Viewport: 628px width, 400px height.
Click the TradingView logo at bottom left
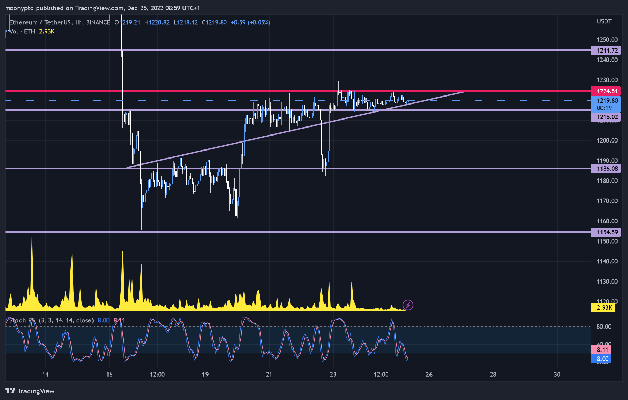30,391
